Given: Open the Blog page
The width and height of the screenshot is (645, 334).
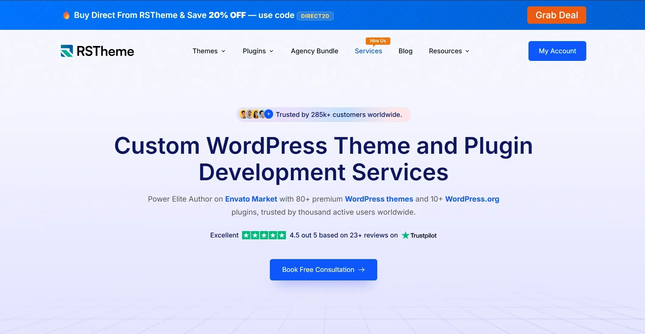Looking at the screenshot, I should 405,51.
